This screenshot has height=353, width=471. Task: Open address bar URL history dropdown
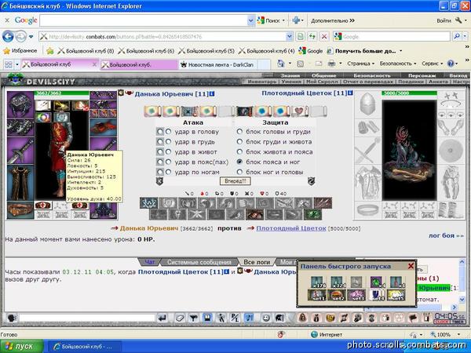pyautogui.click(x=289, y=37)
